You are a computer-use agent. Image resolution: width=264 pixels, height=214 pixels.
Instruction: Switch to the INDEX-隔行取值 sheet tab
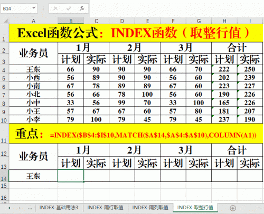pyautogui.click(x=105, y=208)
